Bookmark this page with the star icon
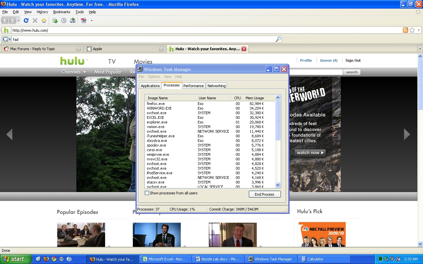This screenshot has height=264, width=423. coord(412,30)
